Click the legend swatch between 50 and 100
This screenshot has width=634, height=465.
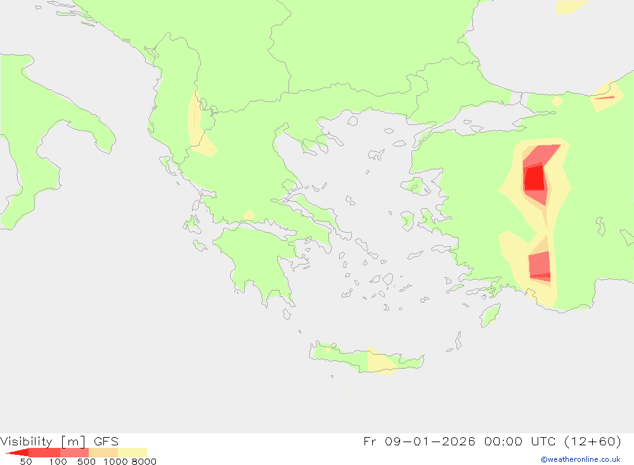pos(44,452)
